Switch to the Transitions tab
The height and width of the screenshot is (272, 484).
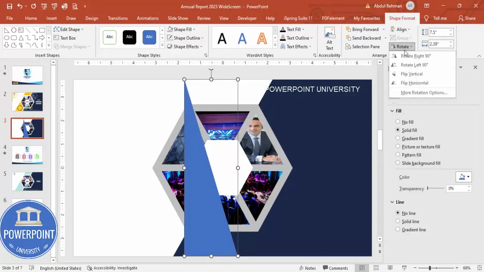tap(118, 18)
